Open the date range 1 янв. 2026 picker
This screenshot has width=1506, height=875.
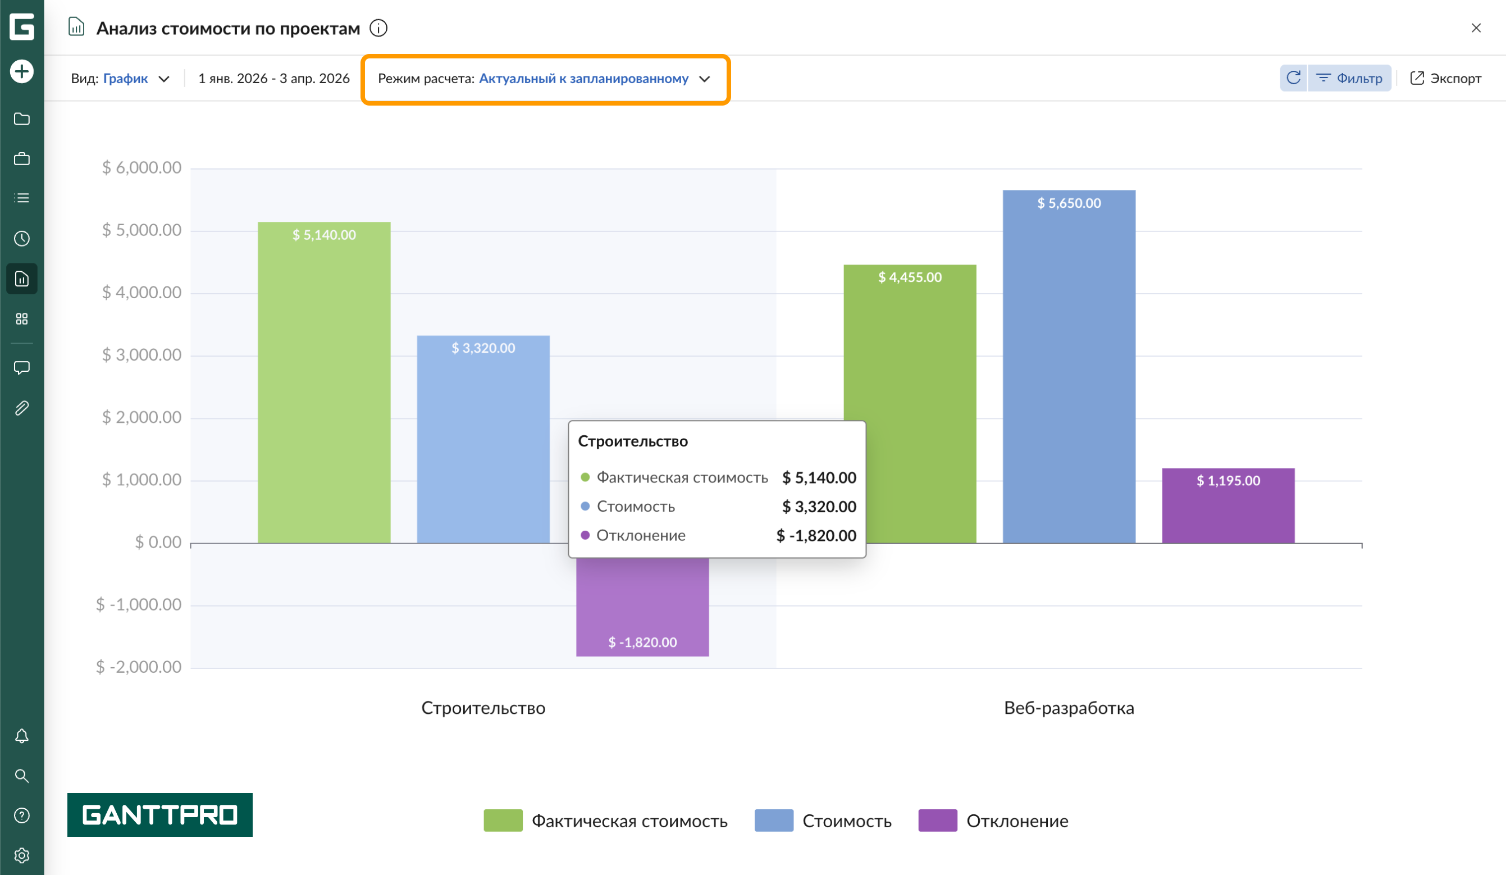click(x=273, y=79)
